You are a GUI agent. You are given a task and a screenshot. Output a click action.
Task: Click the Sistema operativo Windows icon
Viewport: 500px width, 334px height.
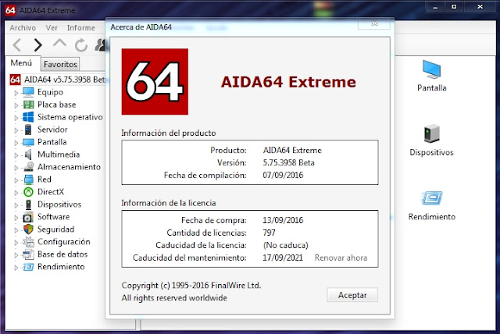pos(28,117)
